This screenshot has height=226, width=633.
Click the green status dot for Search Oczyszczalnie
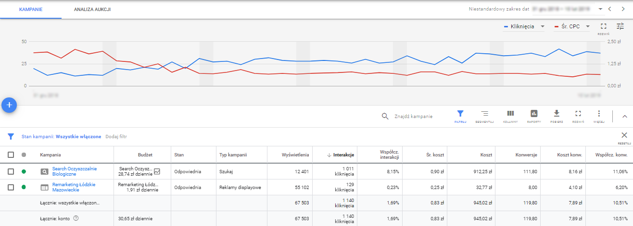click(24, 171)
